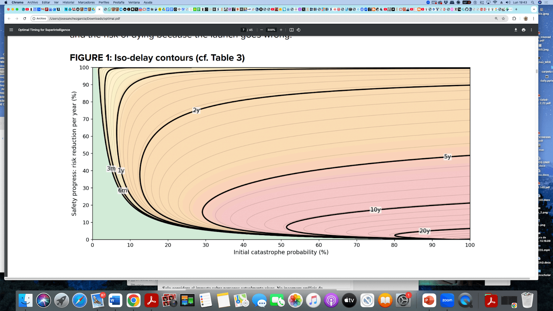553x311 pixels.
Task: Open the Chrome extensions puzzle icon
Action: pyautogui.click(x=514, y=18)
